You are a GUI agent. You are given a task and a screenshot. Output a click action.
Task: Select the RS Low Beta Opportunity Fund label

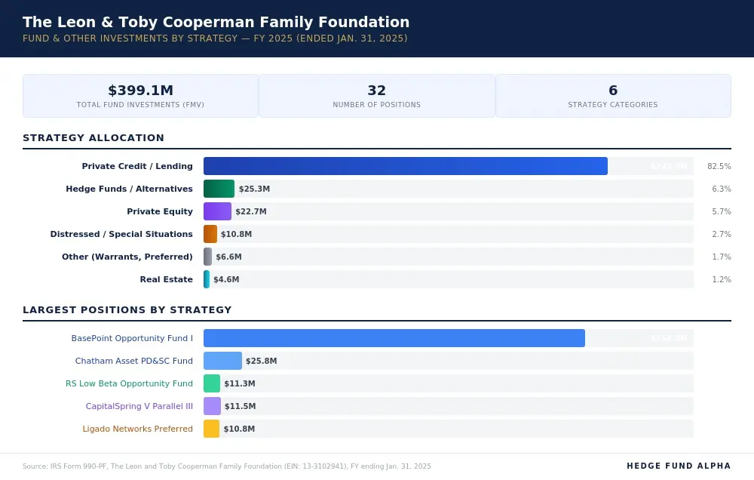tap(129, 383)
